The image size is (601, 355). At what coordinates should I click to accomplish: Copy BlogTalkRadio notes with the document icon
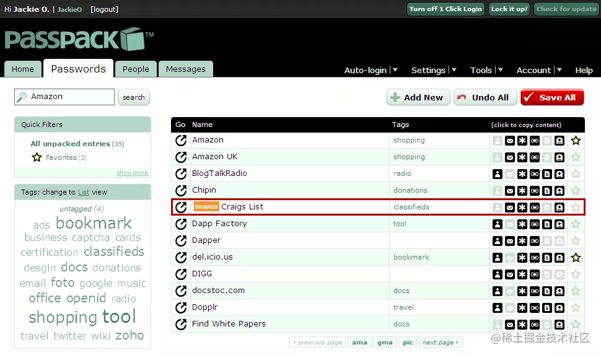click(x=547, y=174)
